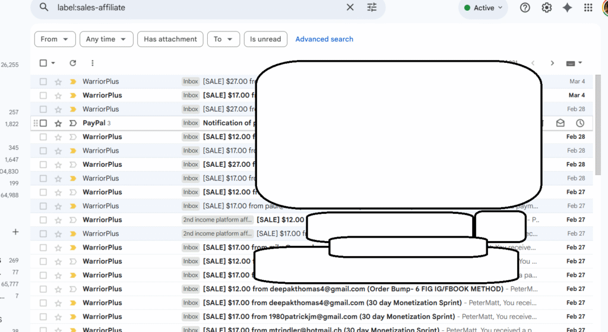Toggle importance marker on deepakthomas4 $12.00 email
608x332 pixels.
[72, 289]
